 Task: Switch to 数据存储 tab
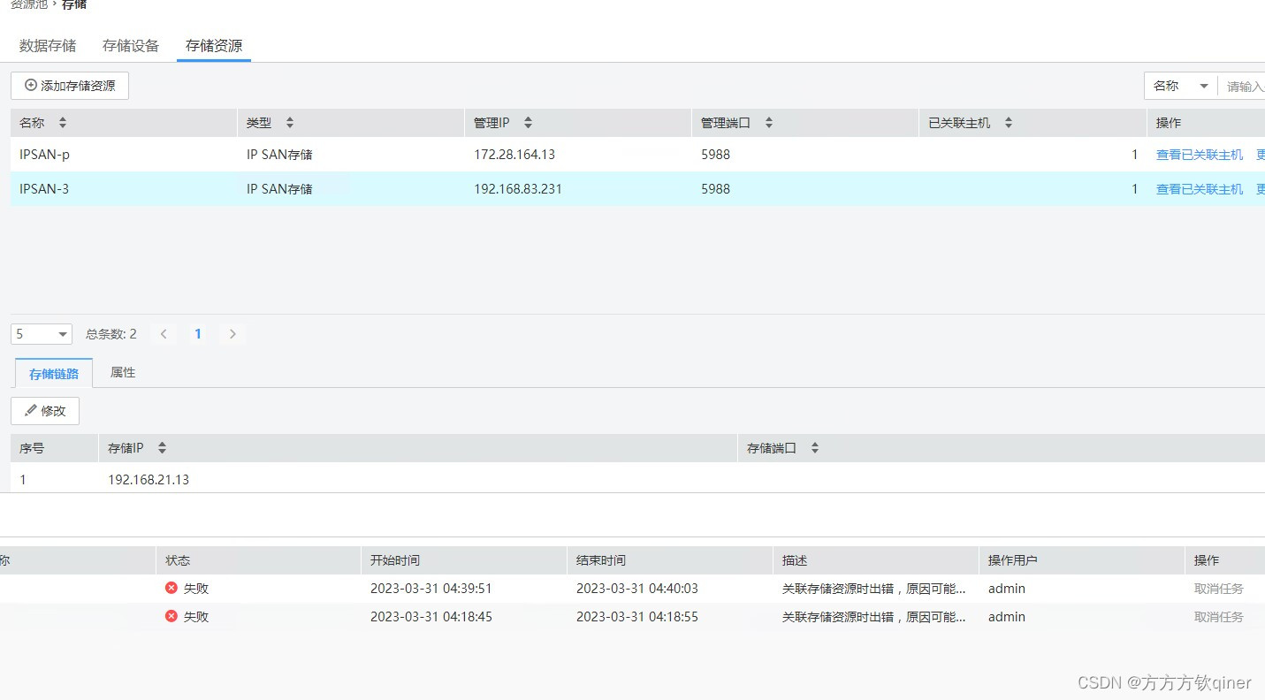click(48, 46)
